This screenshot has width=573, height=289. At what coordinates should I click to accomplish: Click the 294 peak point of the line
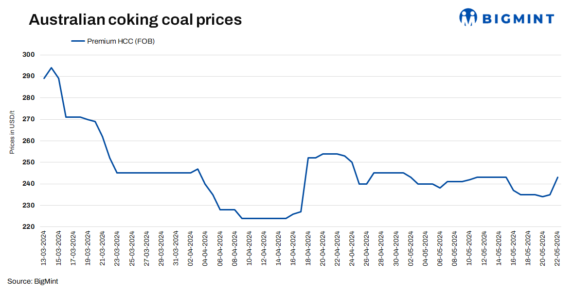[x=52, y=68]
